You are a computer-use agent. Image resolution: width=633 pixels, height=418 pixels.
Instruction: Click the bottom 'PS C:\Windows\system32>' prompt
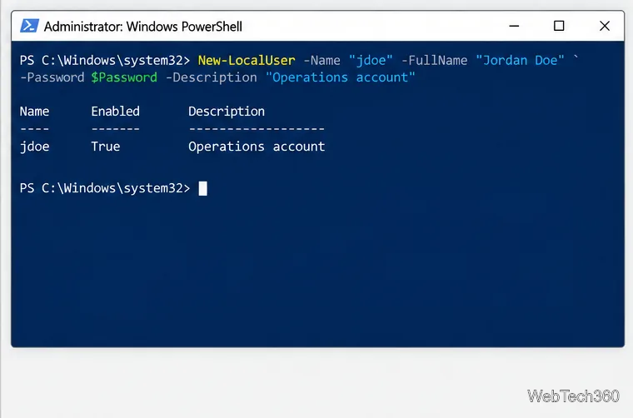(x=105, y=188)
